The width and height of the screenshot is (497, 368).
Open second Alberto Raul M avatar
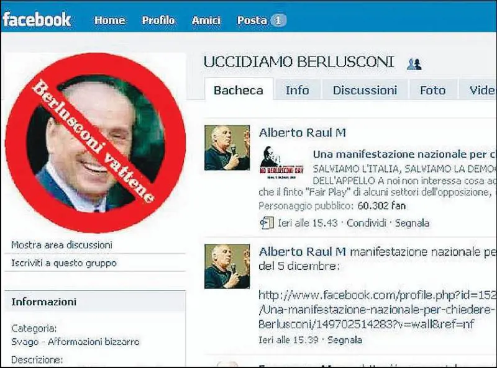coord(227,266)
